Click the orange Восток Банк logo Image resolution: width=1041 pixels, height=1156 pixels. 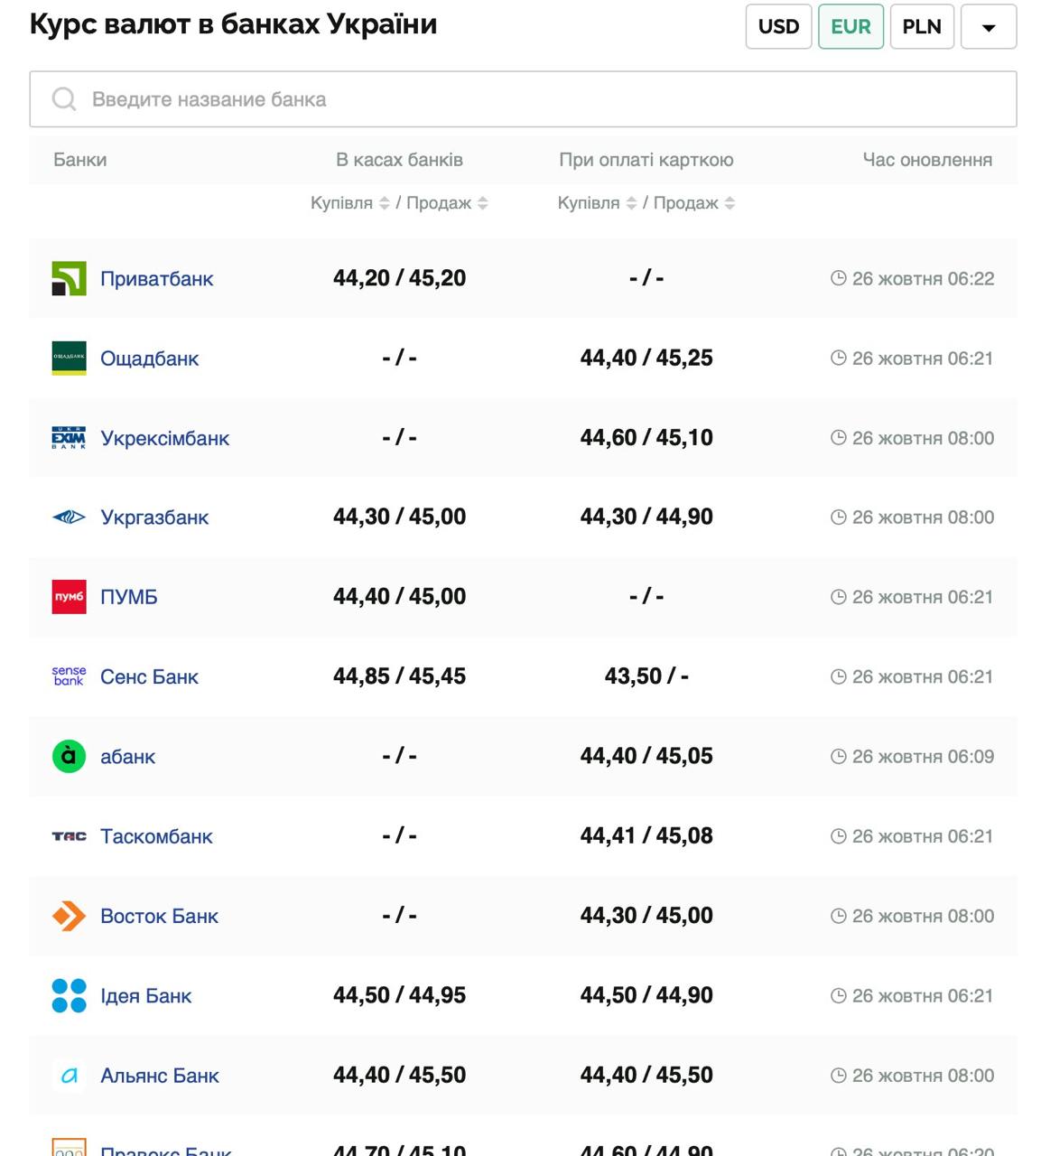[69, 916]
